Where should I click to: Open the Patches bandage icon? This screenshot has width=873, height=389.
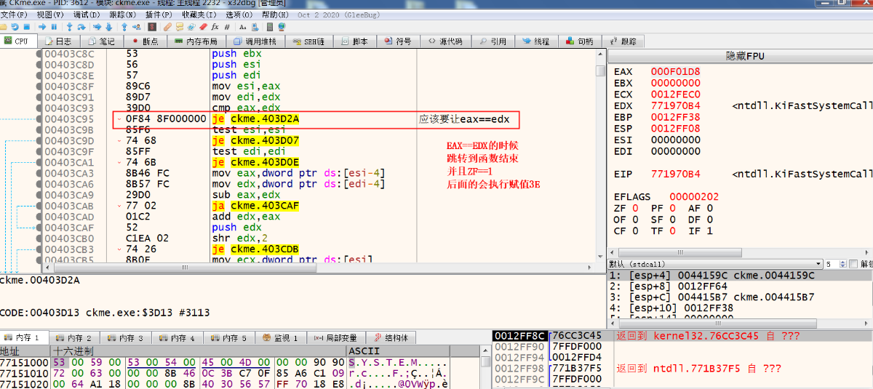click(167, 27)
